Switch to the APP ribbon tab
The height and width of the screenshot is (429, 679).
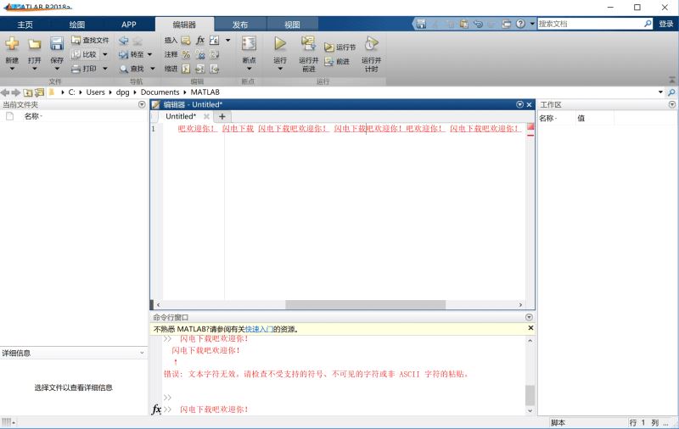(x=129, y=25)
